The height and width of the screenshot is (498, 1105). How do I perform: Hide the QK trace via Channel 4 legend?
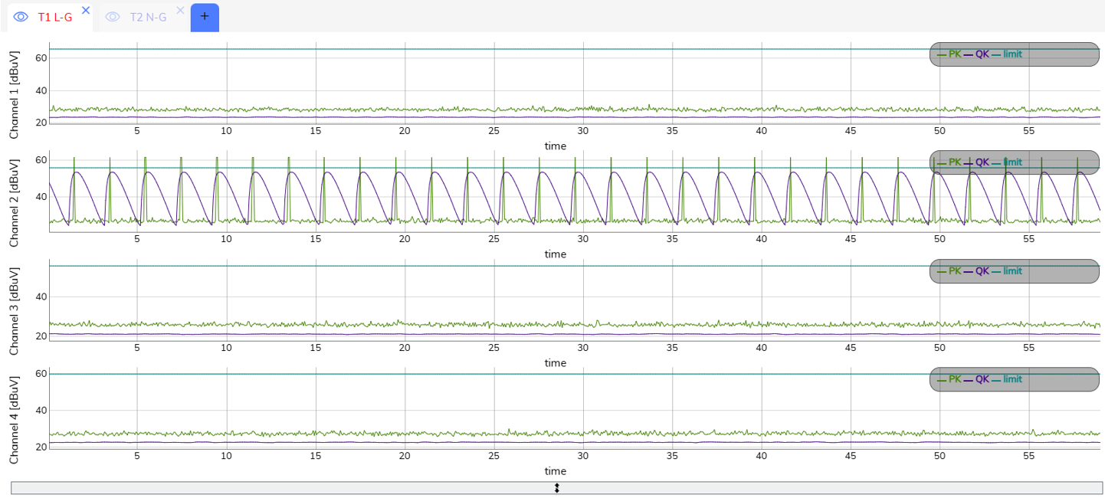970,379
